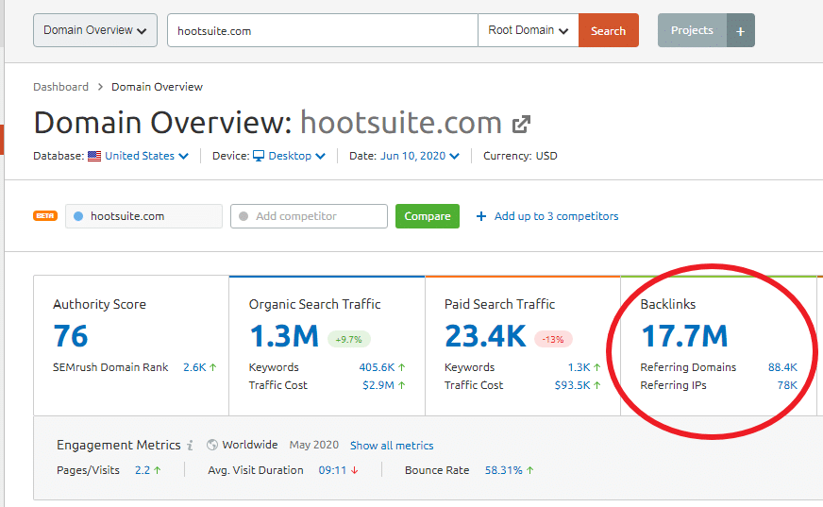Open Referring IPs 78K value
Screen dimensions: 823x507
click(x=787, y=385)
